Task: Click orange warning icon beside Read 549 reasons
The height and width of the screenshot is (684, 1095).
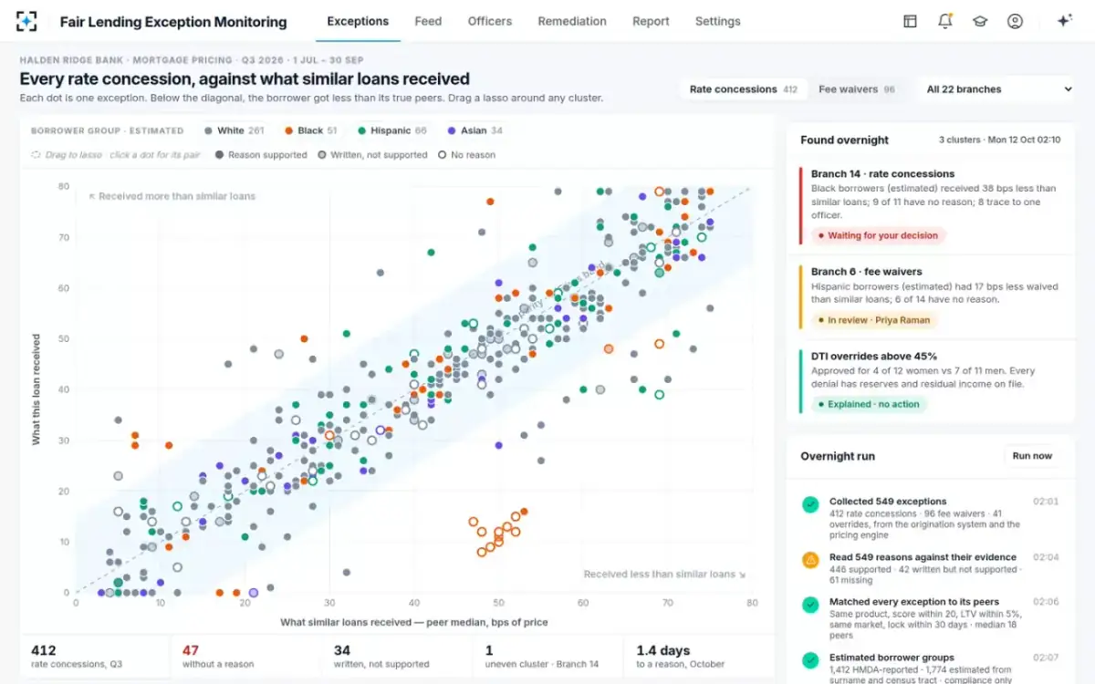Action: [x=809, y=560]
